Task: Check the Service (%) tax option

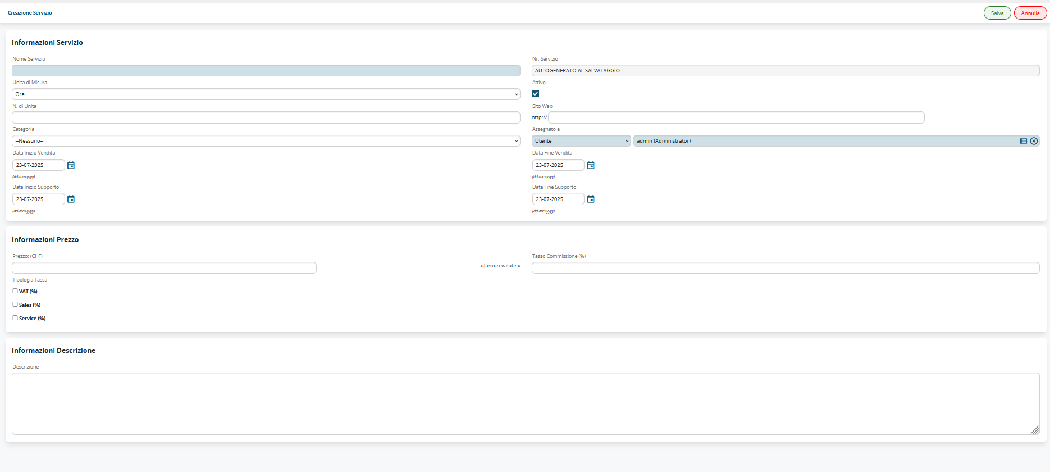Action: (15, 318)
